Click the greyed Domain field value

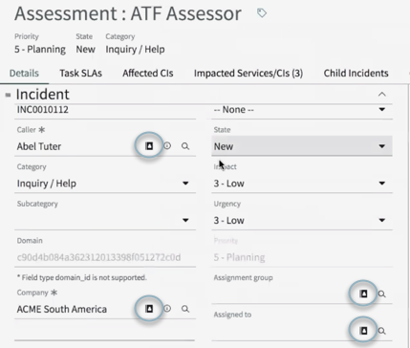pyautogui.click(x=105, y=257)
